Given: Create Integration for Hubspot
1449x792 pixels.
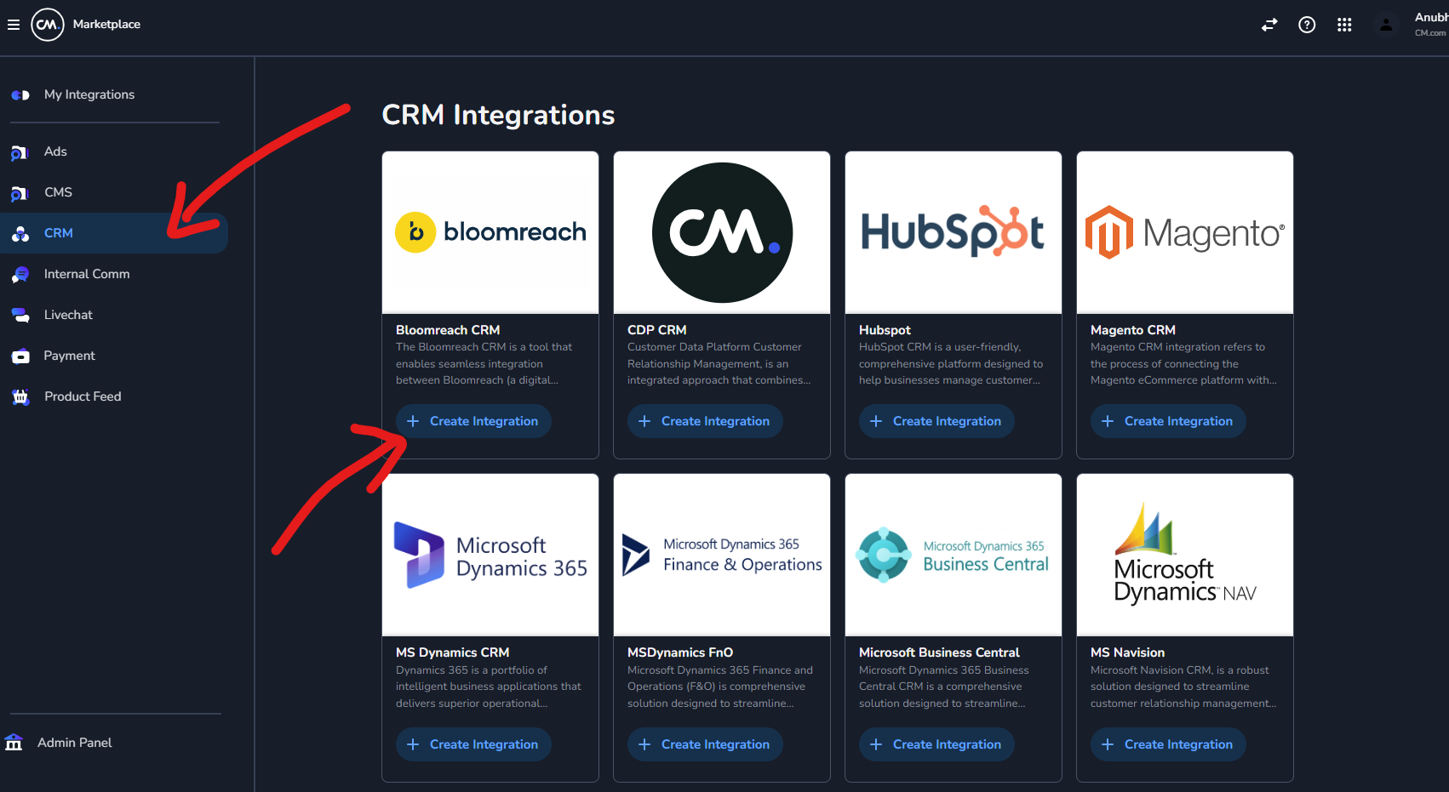Looking at the screenshot, I should point(936,421).
